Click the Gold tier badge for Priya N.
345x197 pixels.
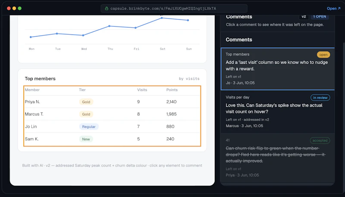(x=86, y=102)
